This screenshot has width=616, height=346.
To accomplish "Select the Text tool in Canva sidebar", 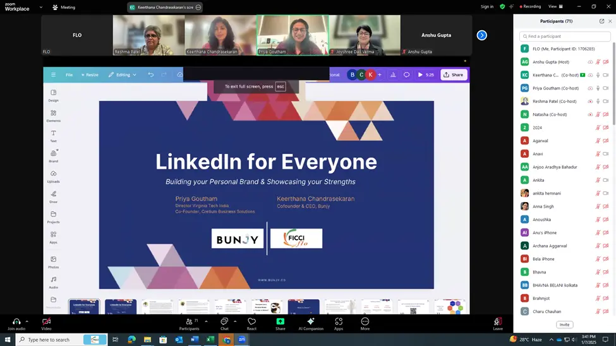I will click(x=54, y=136).
